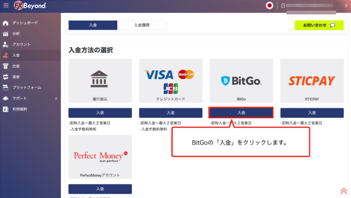The width and height of the screenshot is (351, 198).
Task: Select the bank transfer (銀行振込) card
Action: [100, 81]
